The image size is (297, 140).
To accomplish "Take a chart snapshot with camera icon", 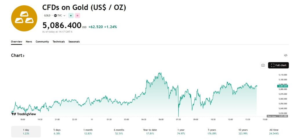I will 263,65.
